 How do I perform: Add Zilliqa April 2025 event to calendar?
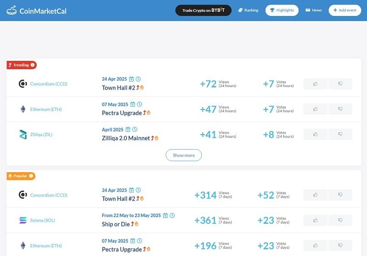(128, 130)
